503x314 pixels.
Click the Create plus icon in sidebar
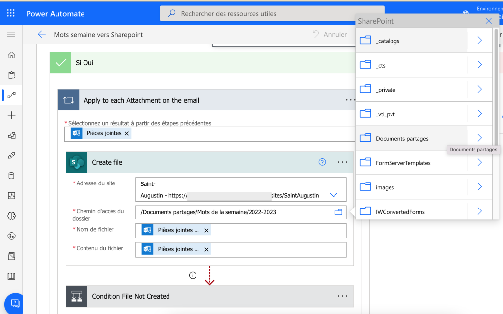12,115
